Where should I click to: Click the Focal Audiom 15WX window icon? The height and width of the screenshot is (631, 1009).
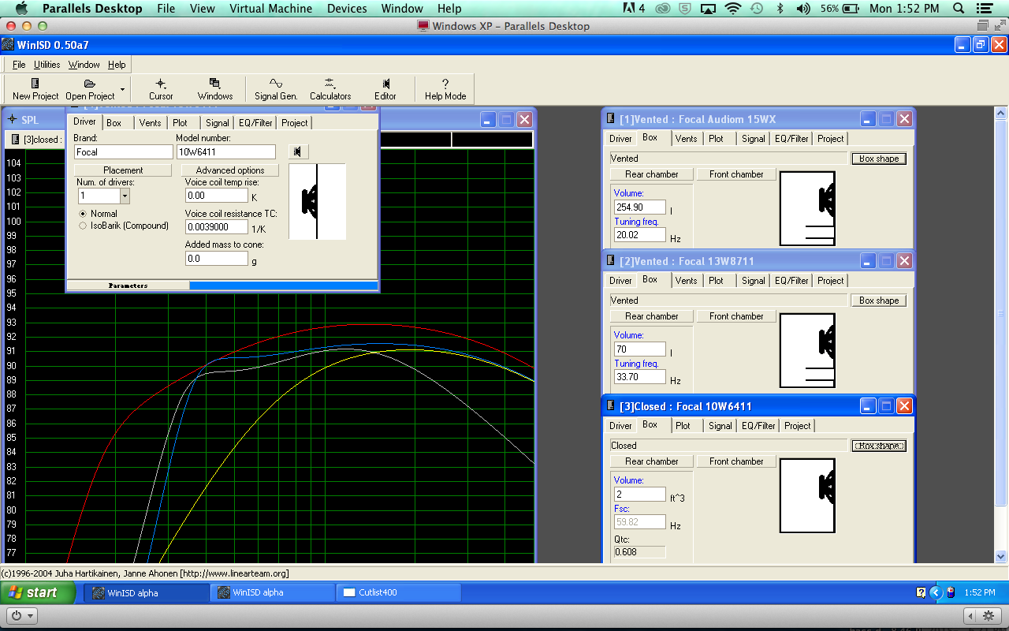[x=611, y=119]
